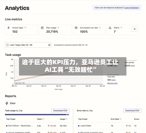Click the Compared to previous period text
Screen dimensions: 146x133
[71, 45]
